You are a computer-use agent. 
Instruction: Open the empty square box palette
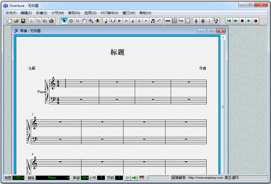coord(188,21)
